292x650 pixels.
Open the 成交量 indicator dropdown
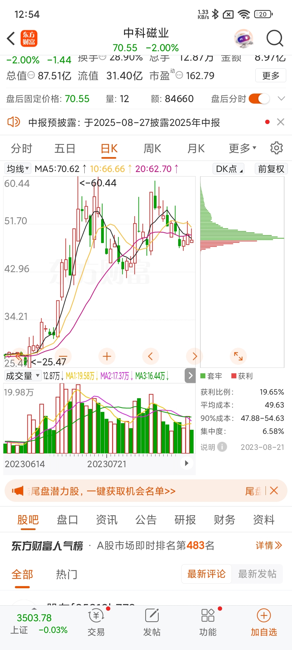pos(23,376)
